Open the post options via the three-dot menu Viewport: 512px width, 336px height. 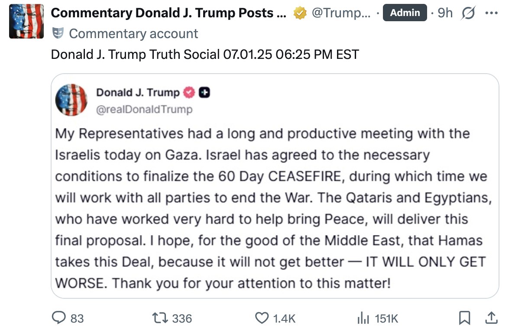pos(491,13)
